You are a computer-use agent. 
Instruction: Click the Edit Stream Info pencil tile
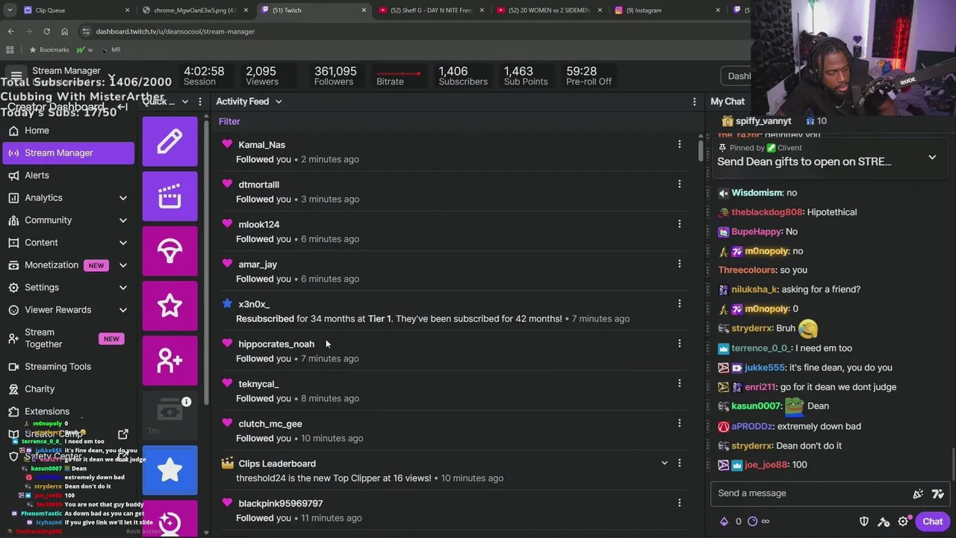point(170,141)
